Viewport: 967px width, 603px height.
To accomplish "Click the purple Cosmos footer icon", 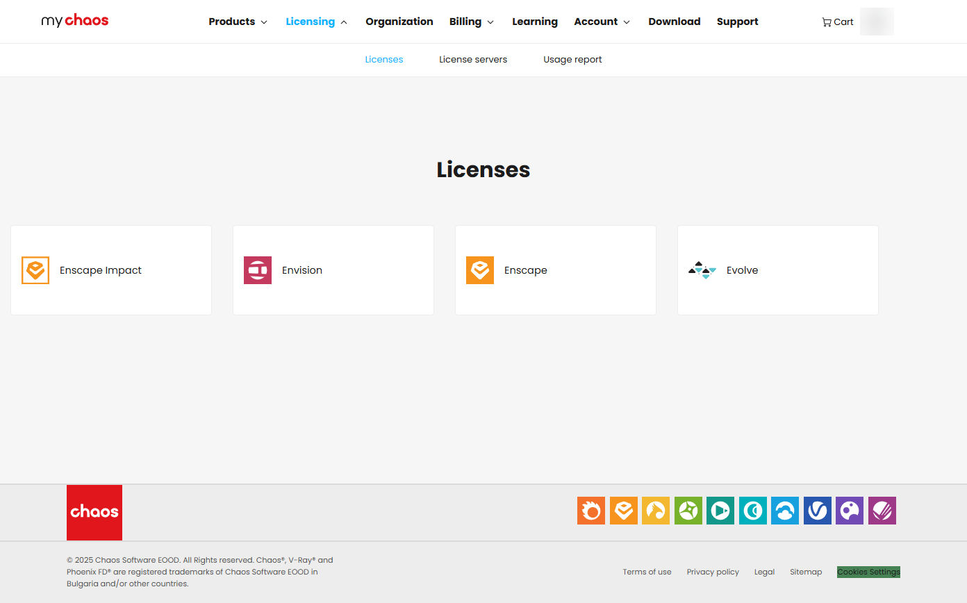I will pyautogui.click(x=850, y=511).
